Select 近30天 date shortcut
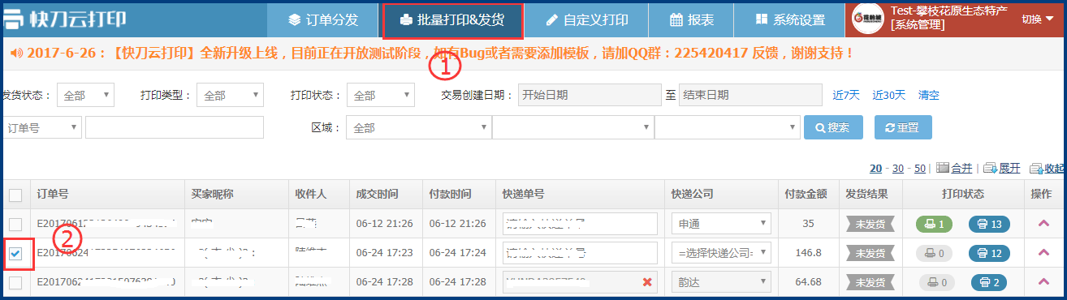Viewport: 1067px width, 300px height. click(889, 95)
